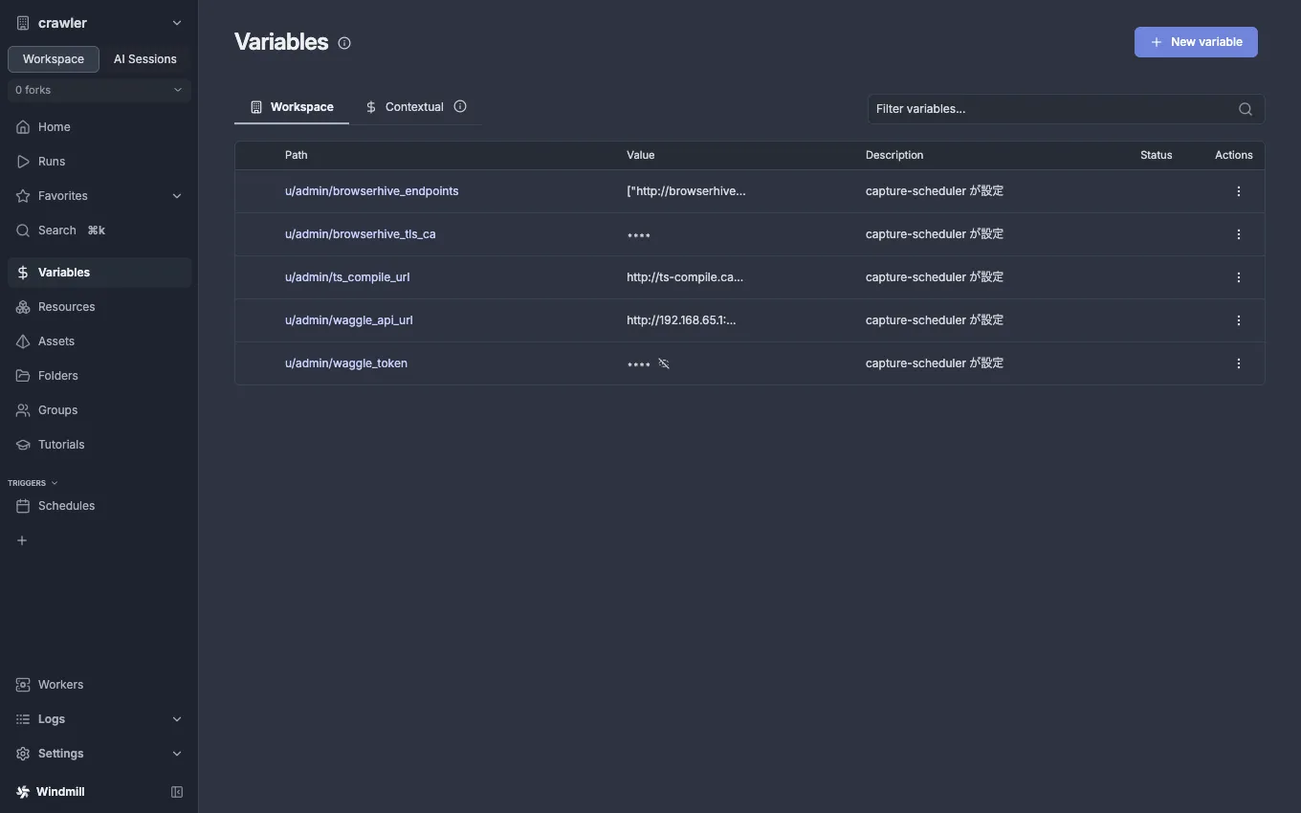Open u/admin/browserhive_tls_ca variable
The height and width of the screenshot is (813, 1301).
click(x=361, y=234)
